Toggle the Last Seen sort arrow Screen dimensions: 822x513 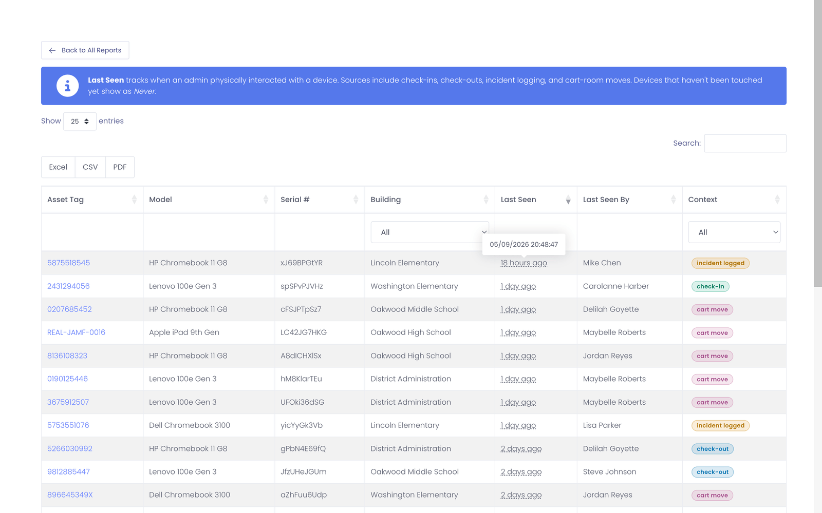568,200
